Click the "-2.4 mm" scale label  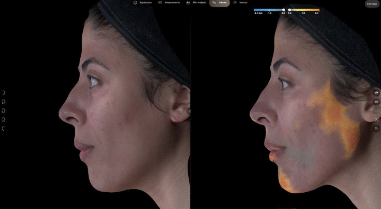(x=258, y=13)
